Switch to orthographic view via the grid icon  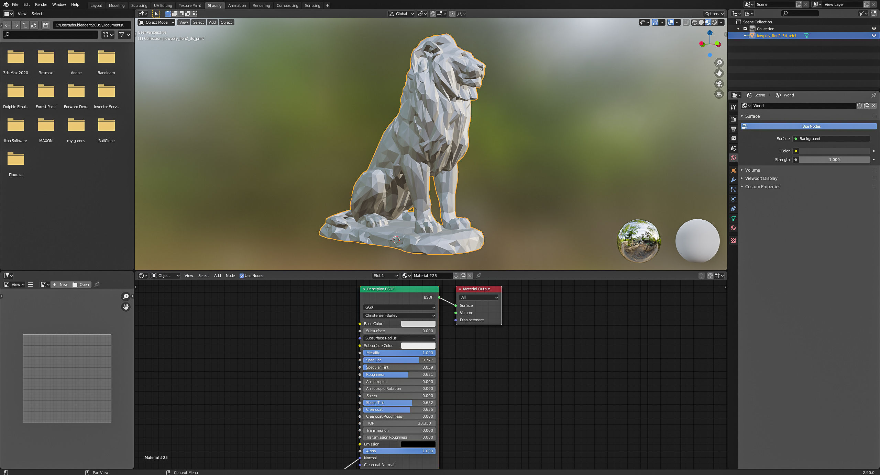719,94
